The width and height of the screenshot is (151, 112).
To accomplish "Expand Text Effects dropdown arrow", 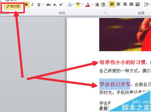I will (73, 5).
